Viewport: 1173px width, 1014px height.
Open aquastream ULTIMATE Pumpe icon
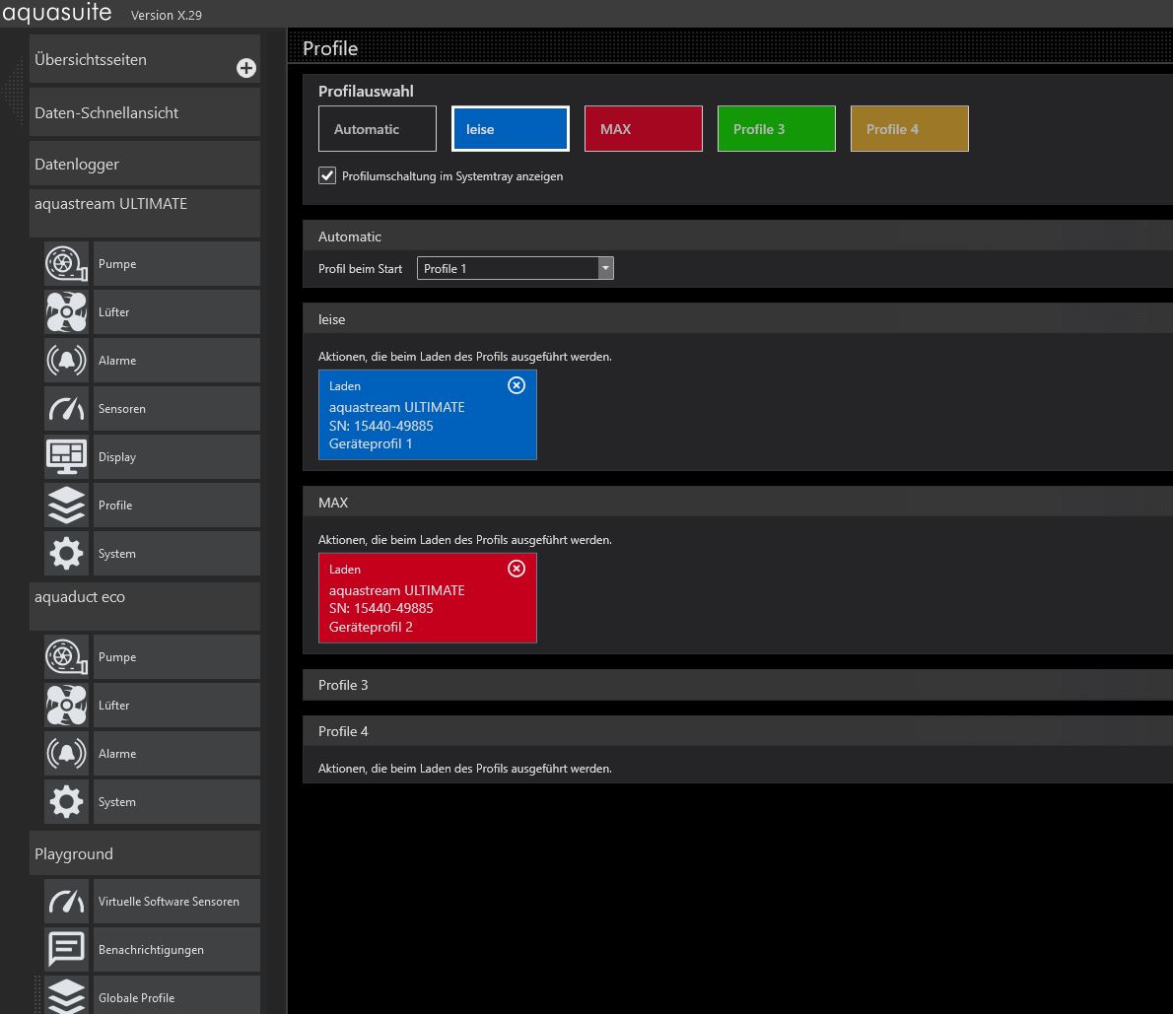click(x=66, y=264)
